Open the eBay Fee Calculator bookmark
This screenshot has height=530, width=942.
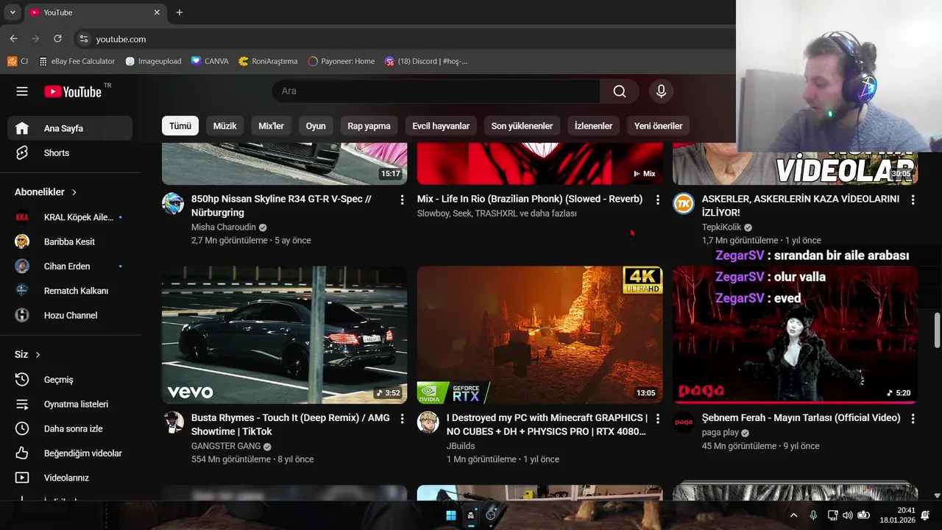click(77, 61)
